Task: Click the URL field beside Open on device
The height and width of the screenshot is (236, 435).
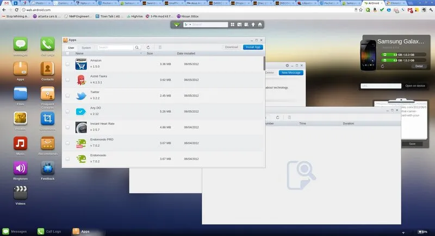Action: (381, 86)
